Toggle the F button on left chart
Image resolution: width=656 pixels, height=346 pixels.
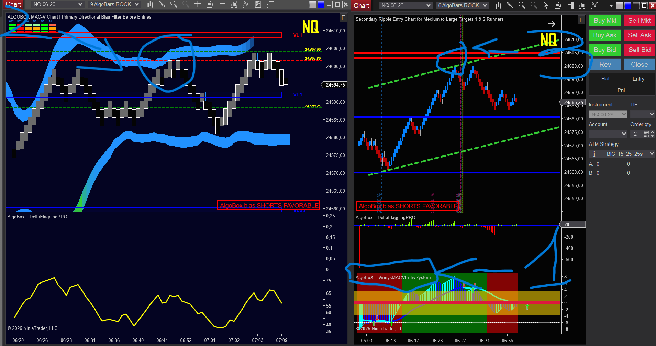pyautogui.click(x=343, y=18)
